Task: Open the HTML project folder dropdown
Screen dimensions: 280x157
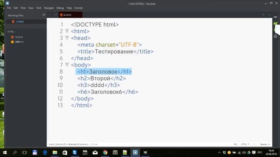Action: pyautogui.click(x=12, y=32)
